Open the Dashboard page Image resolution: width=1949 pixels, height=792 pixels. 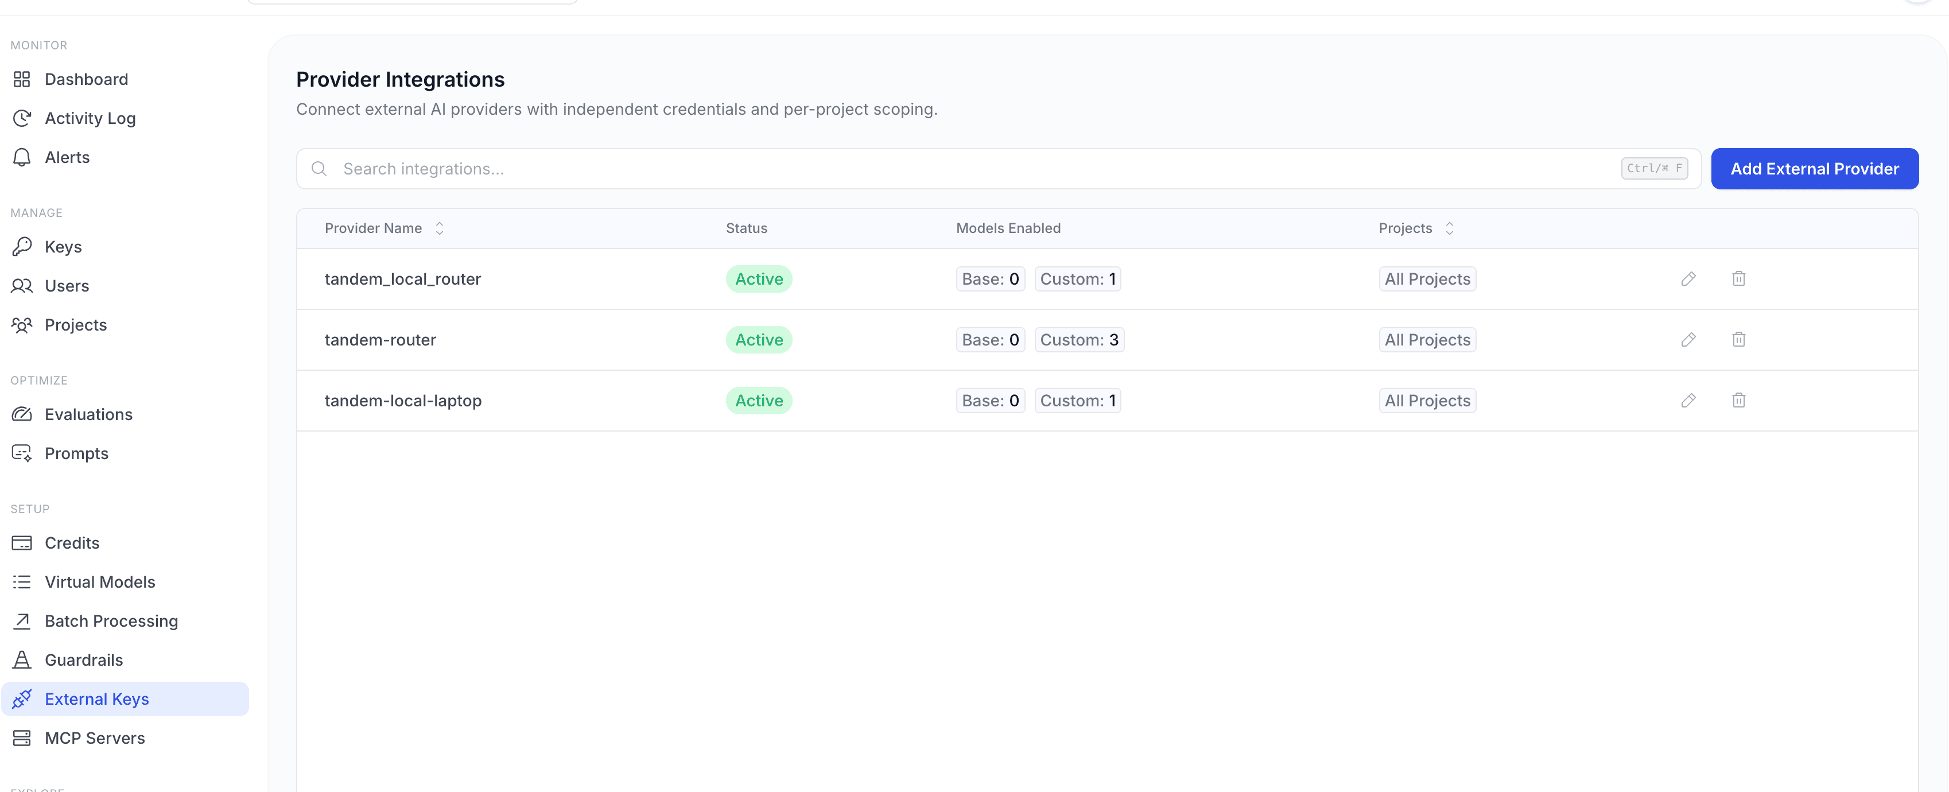pyautogui.click(x=125, y=79)
